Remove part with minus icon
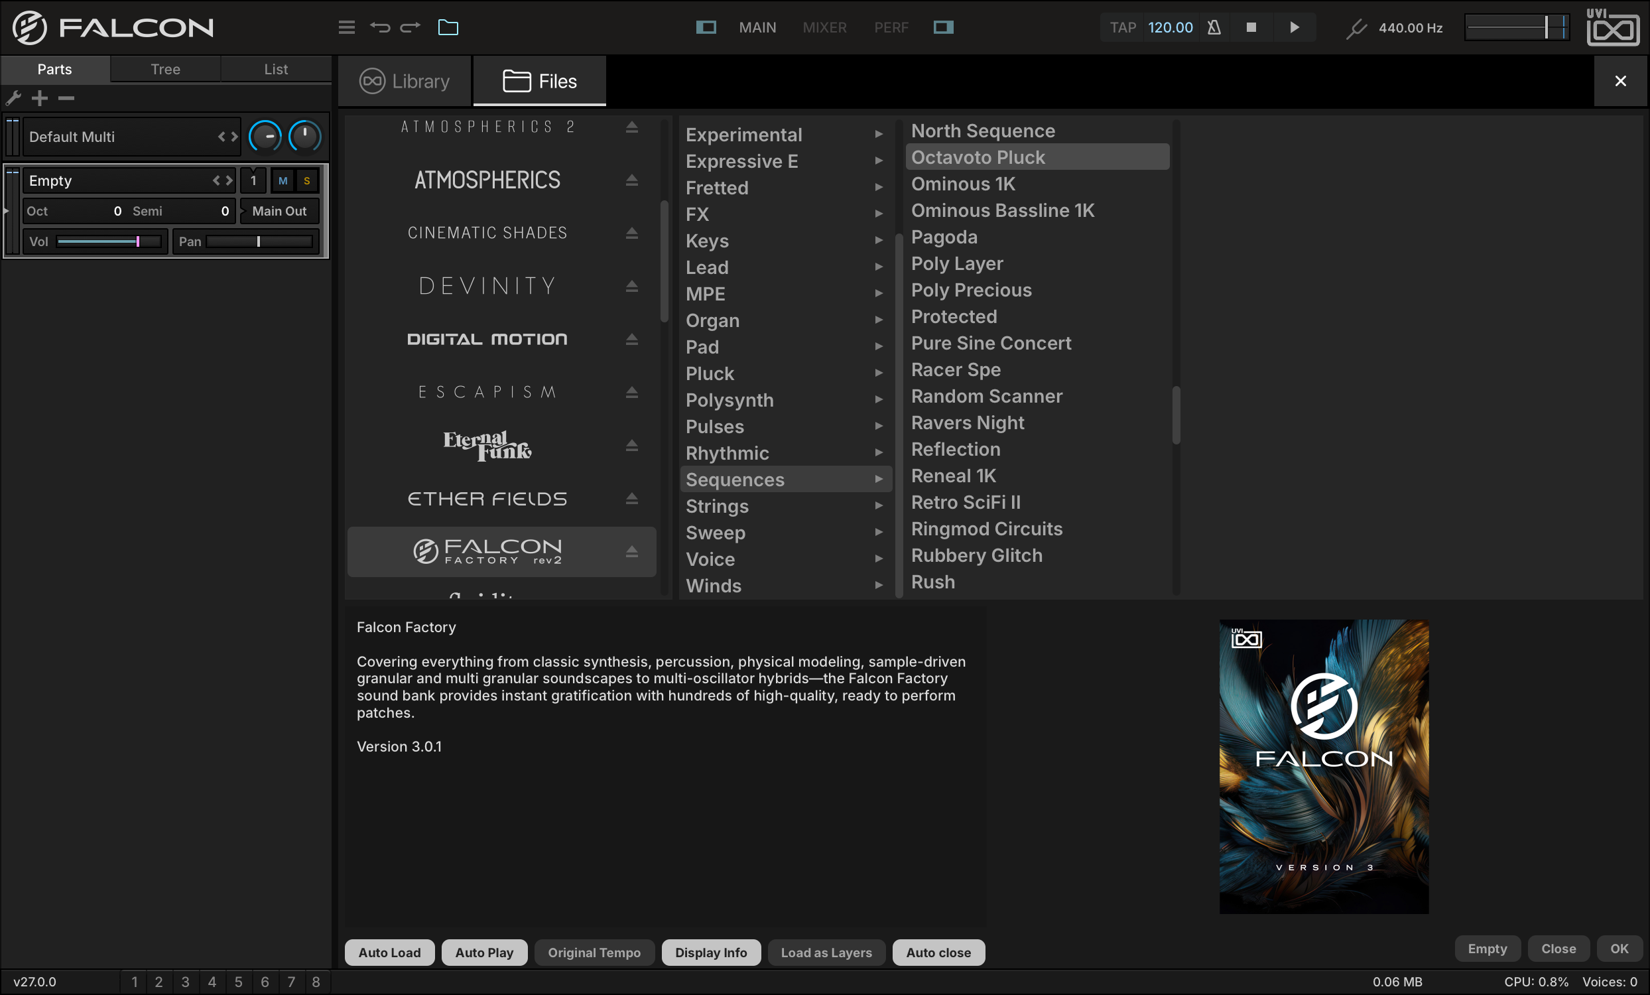 coord(66,98)
